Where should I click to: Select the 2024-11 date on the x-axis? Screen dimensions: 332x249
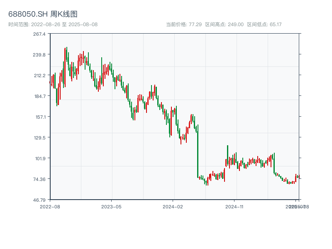(x=234, y=206)
